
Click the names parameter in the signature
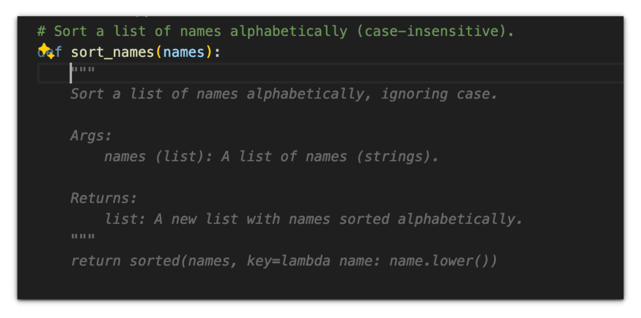pos(183,52)
